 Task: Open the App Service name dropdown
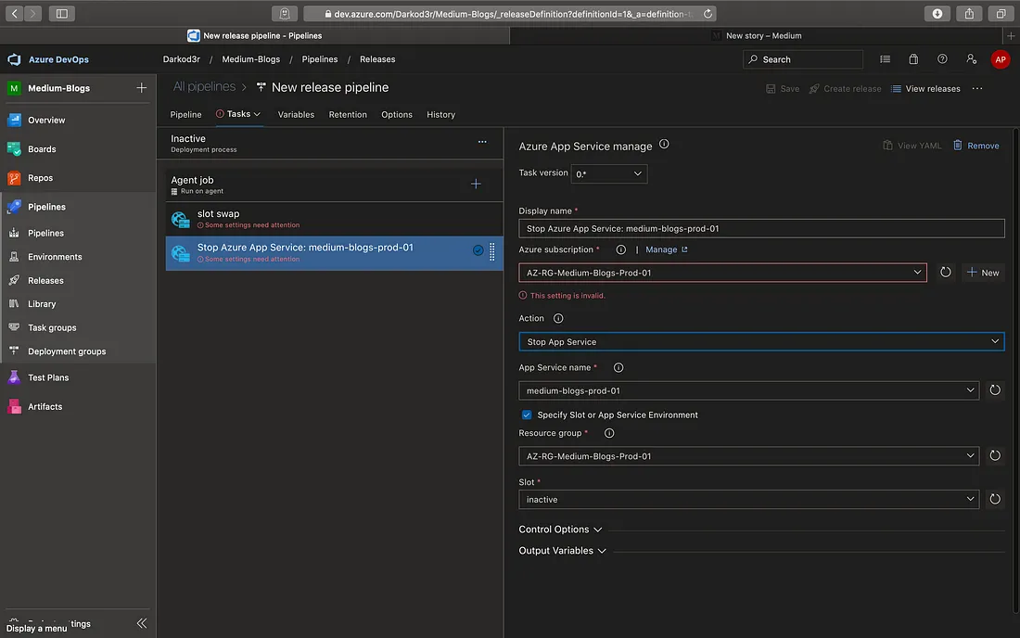click(748, 390)
